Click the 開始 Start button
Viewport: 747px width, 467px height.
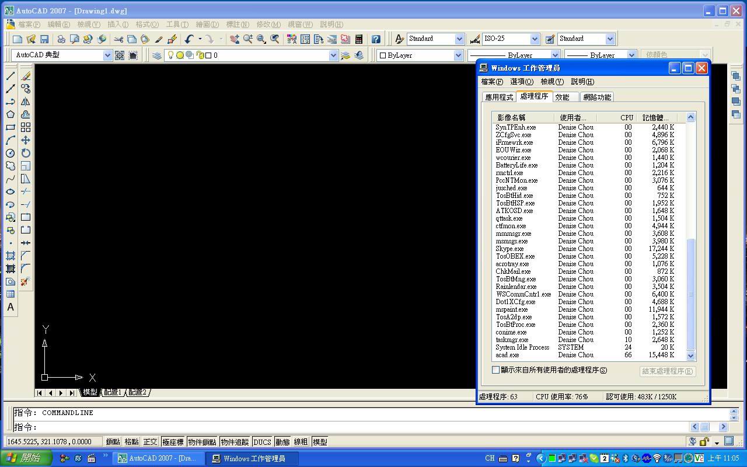[27, 458]
